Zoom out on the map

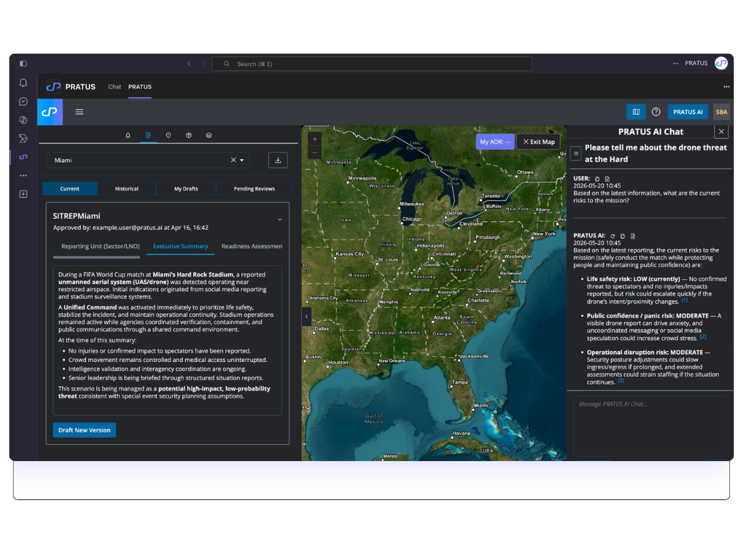(315, 152)
